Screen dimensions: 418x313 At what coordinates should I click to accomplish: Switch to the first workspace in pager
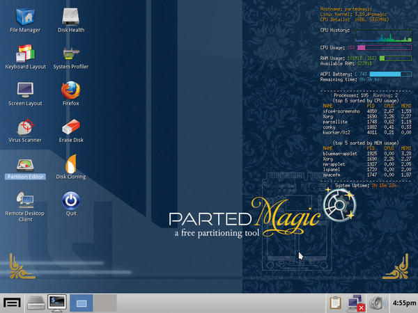coord(82,303)
